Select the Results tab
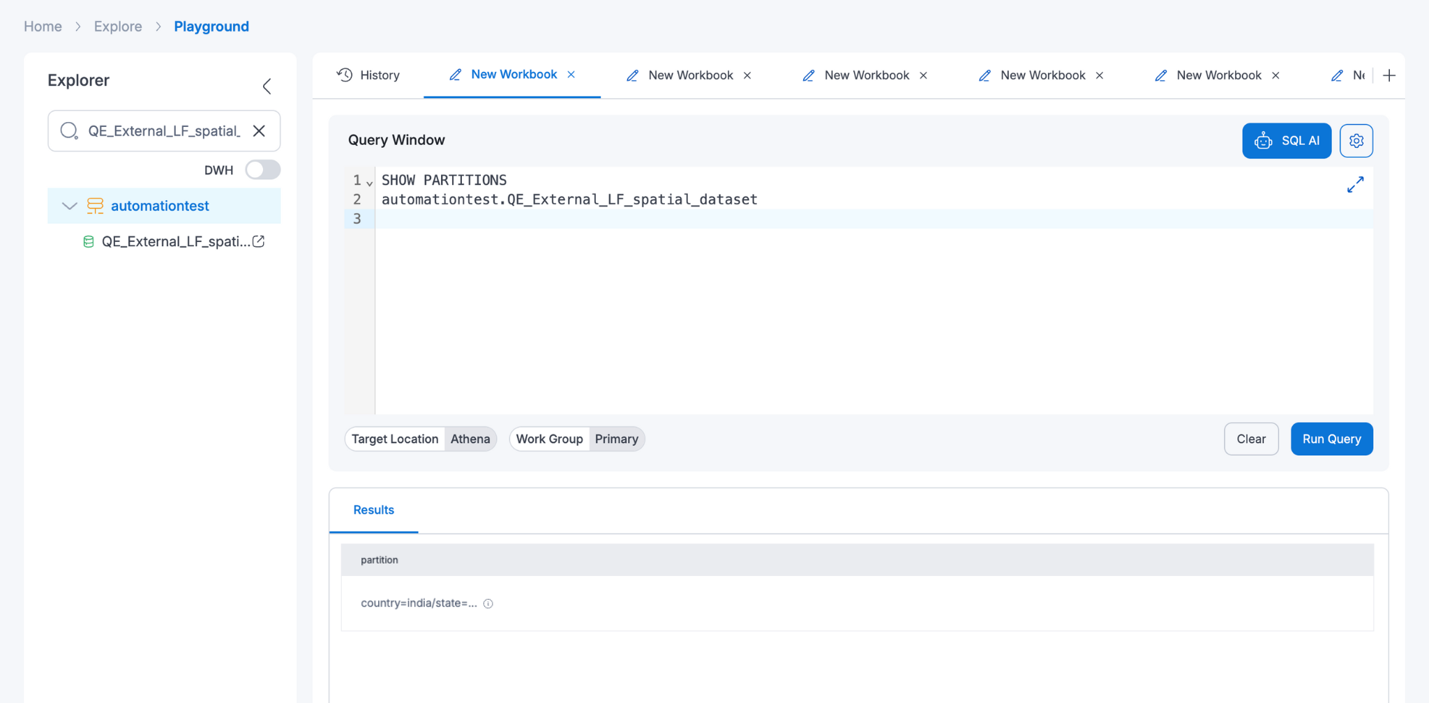This screenshot has width=1429, height=703. [x=373, y=510]
